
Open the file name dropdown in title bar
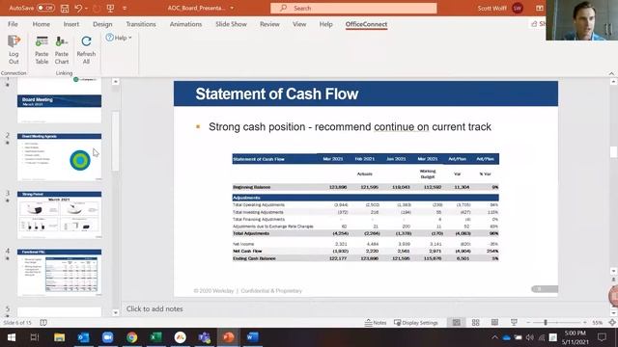232,8
